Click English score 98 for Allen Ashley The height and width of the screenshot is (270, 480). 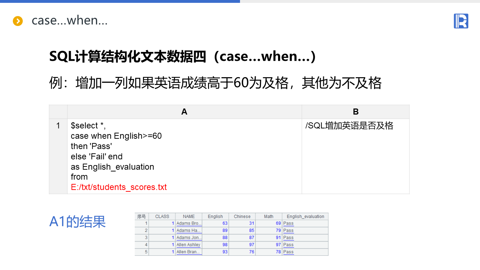pyautogui.click(x=225, y=245)
